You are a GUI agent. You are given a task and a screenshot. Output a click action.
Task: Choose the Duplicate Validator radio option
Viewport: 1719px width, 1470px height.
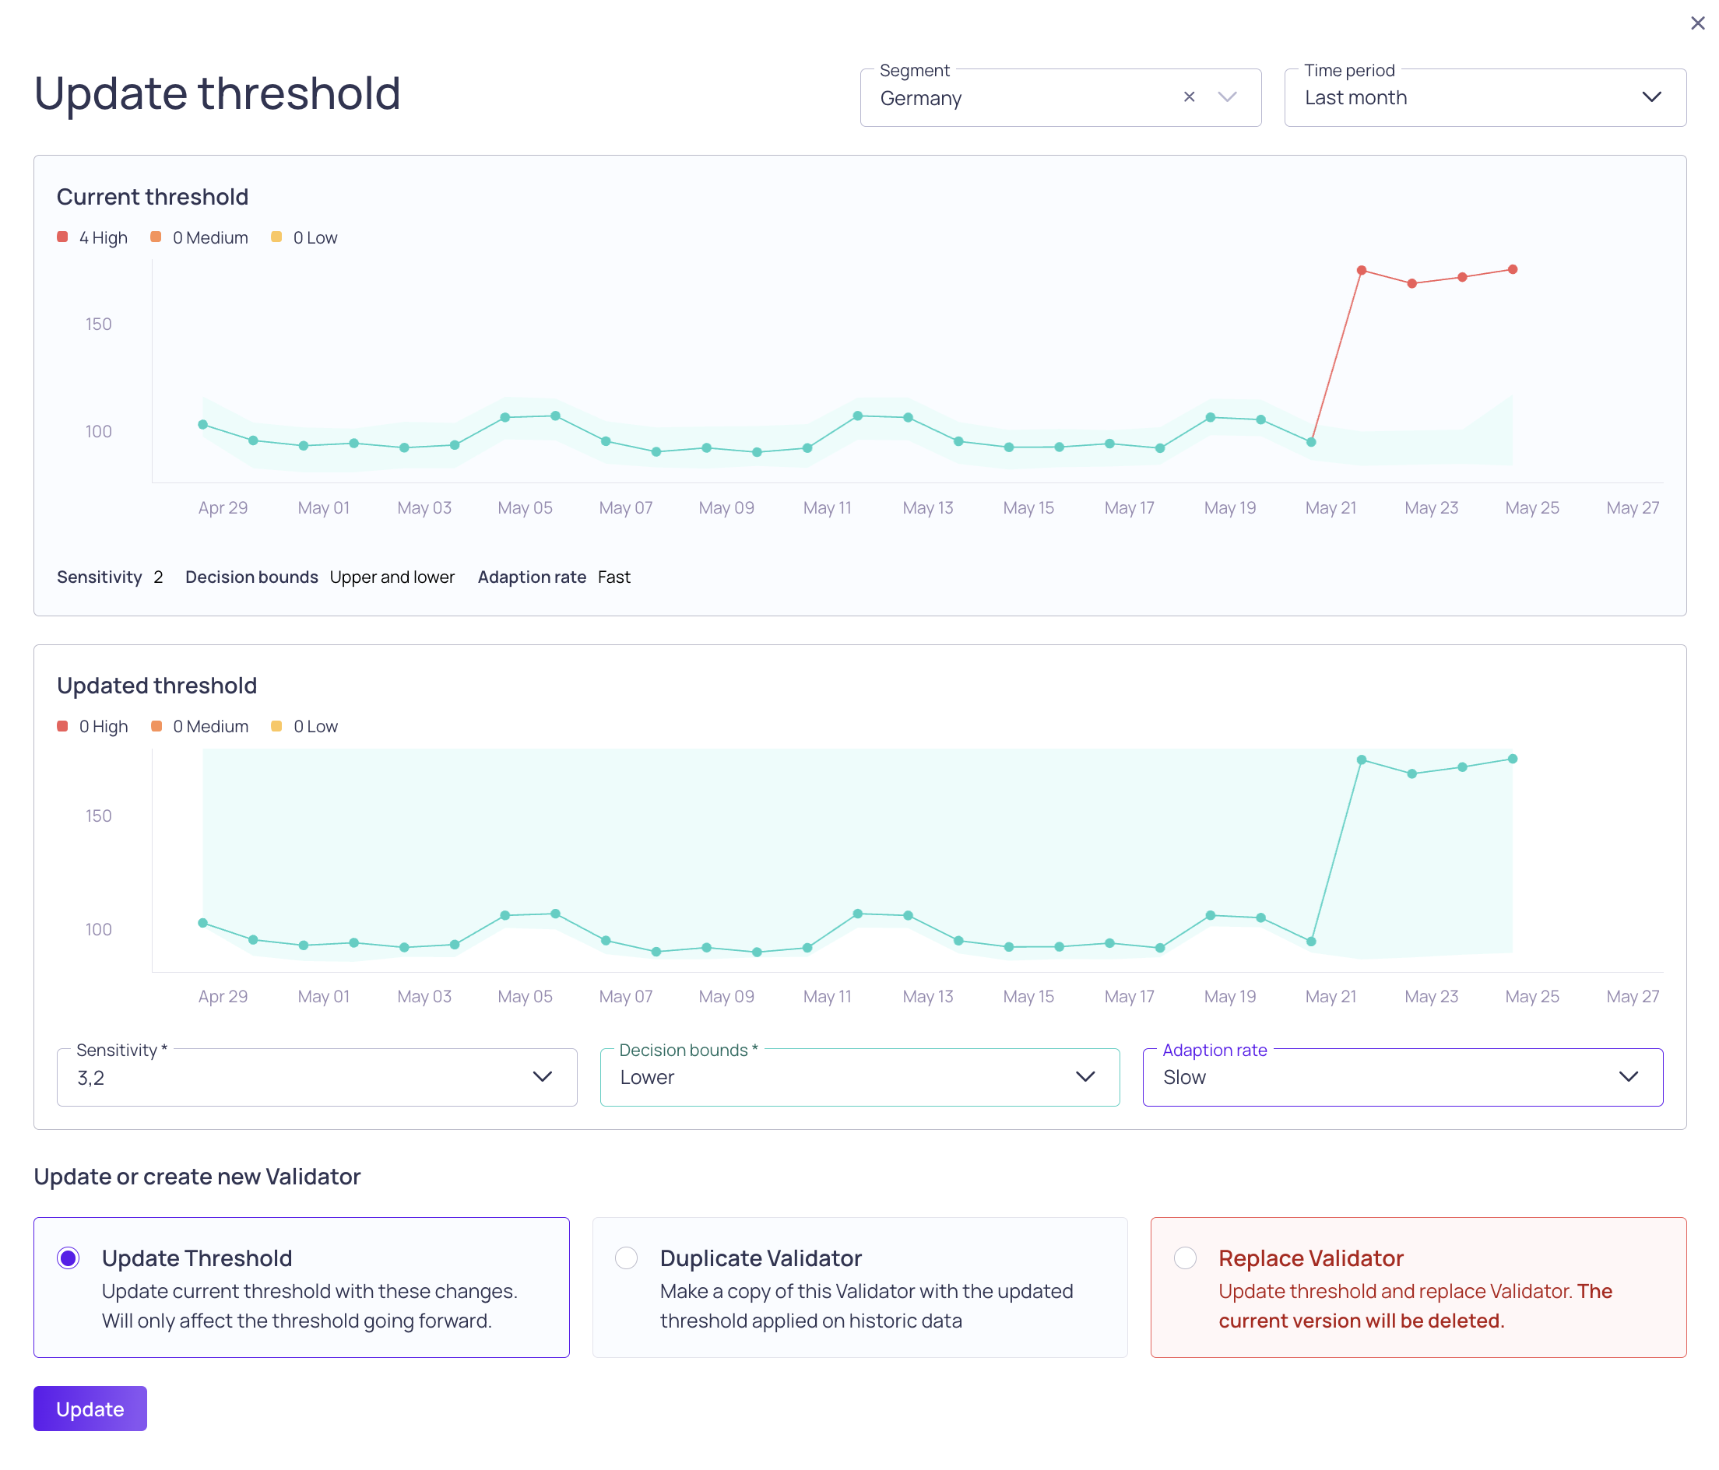tap(627, 1258)
